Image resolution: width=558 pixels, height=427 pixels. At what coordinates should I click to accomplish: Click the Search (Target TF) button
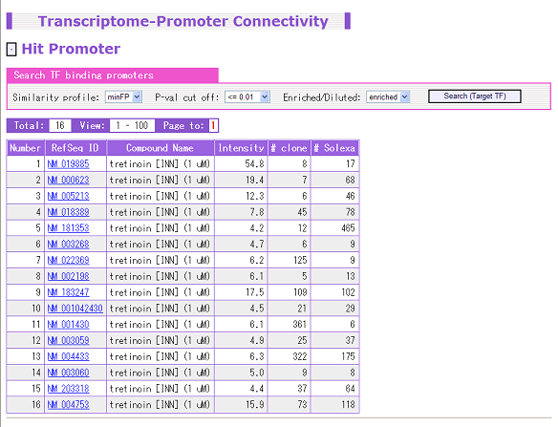[x=474, y=96]
